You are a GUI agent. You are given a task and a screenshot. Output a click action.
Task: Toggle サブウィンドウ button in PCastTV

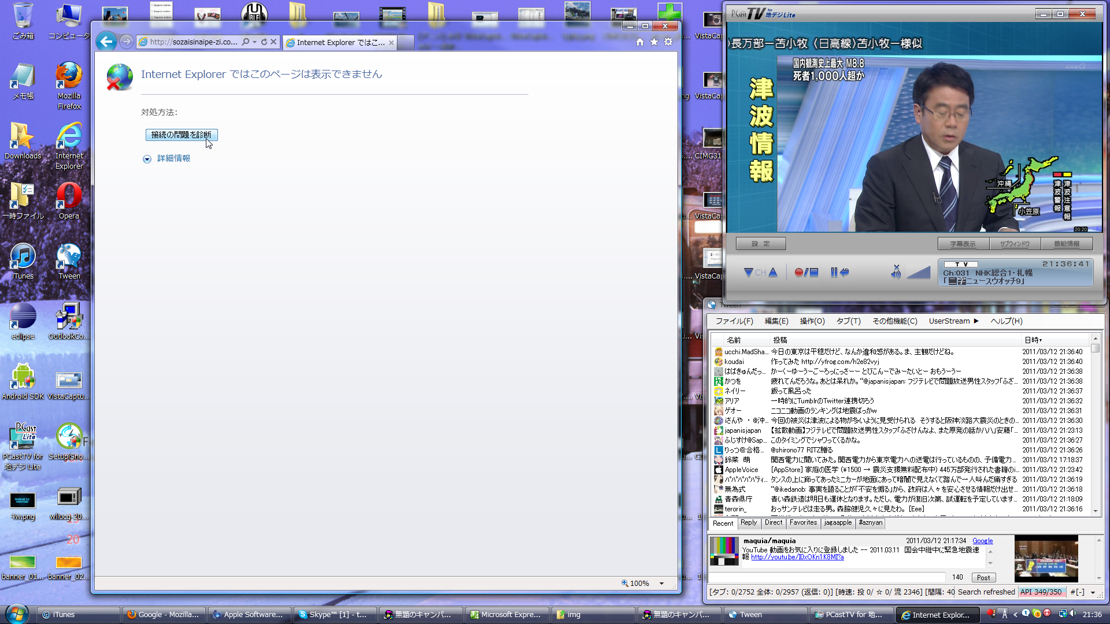tap(1015, 244)
